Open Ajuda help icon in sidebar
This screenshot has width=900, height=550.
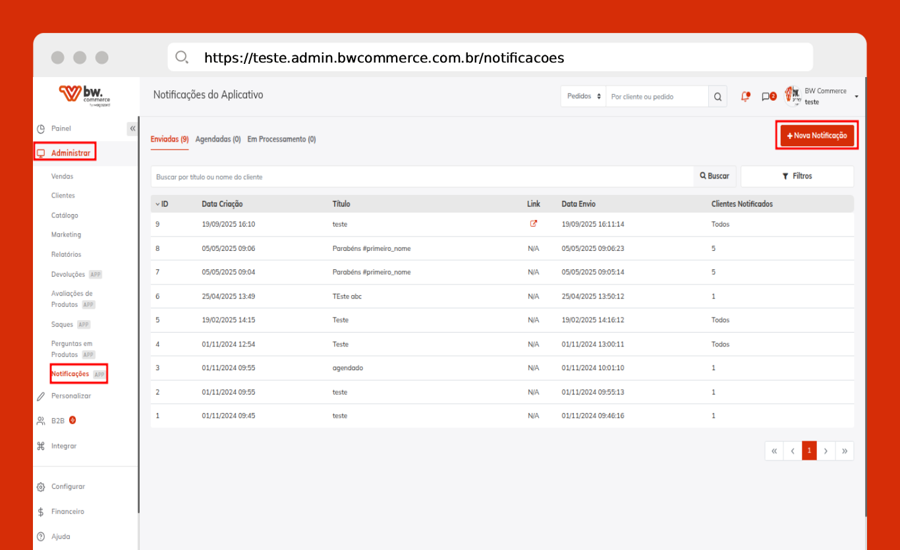(x=41, y=537)
